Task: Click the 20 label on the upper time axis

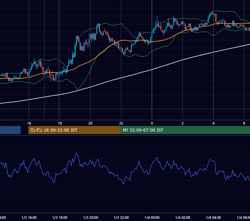Action: pos(90,123)
